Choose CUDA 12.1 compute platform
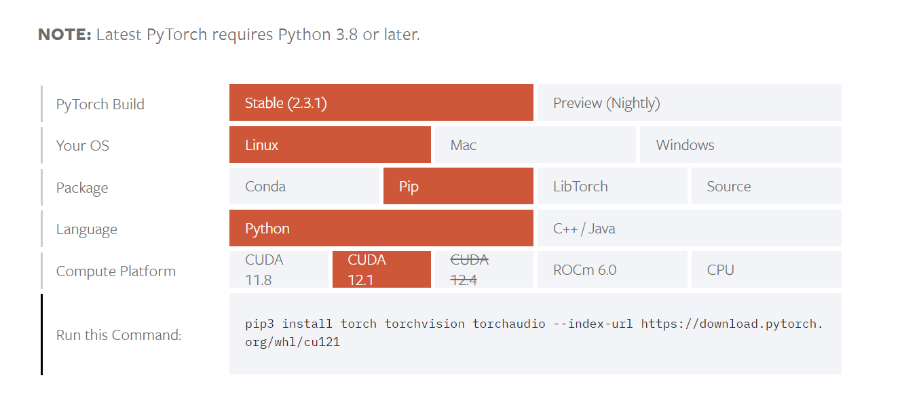Screen dimensions: 902x418 coord(381,269)
